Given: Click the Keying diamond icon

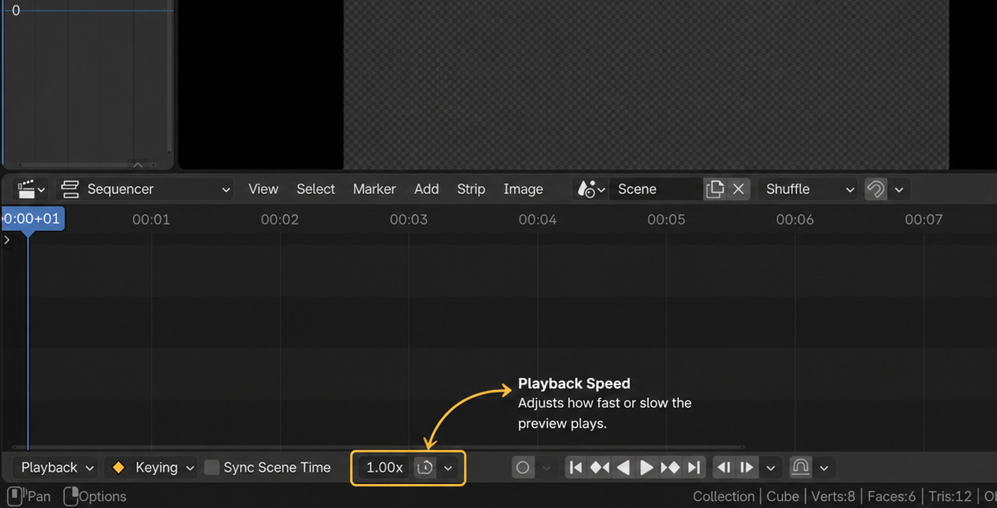Looking at the screenshot, I should pos(119,467).
